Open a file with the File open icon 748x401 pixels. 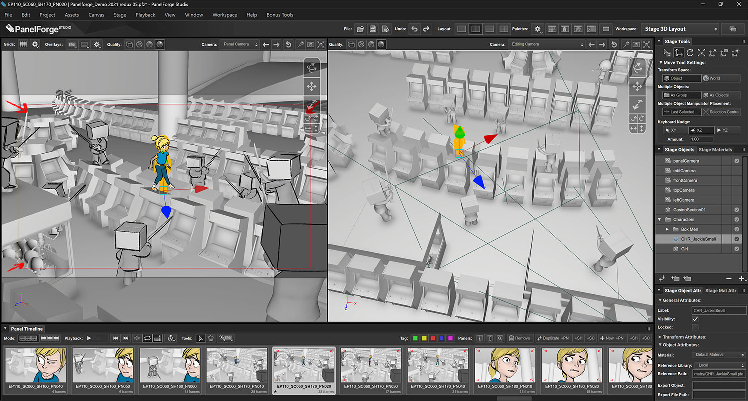360,29
